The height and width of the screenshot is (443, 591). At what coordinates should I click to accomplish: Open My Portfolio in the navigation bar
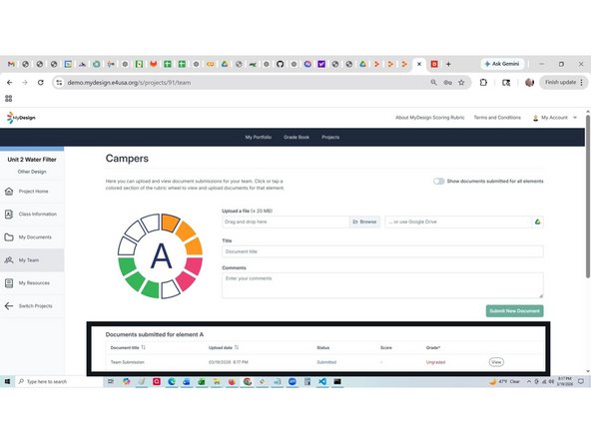coord(259,137)
